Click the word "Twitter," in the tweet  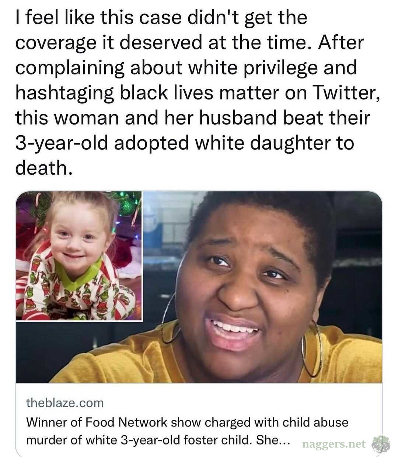click(x=347, y=93)
